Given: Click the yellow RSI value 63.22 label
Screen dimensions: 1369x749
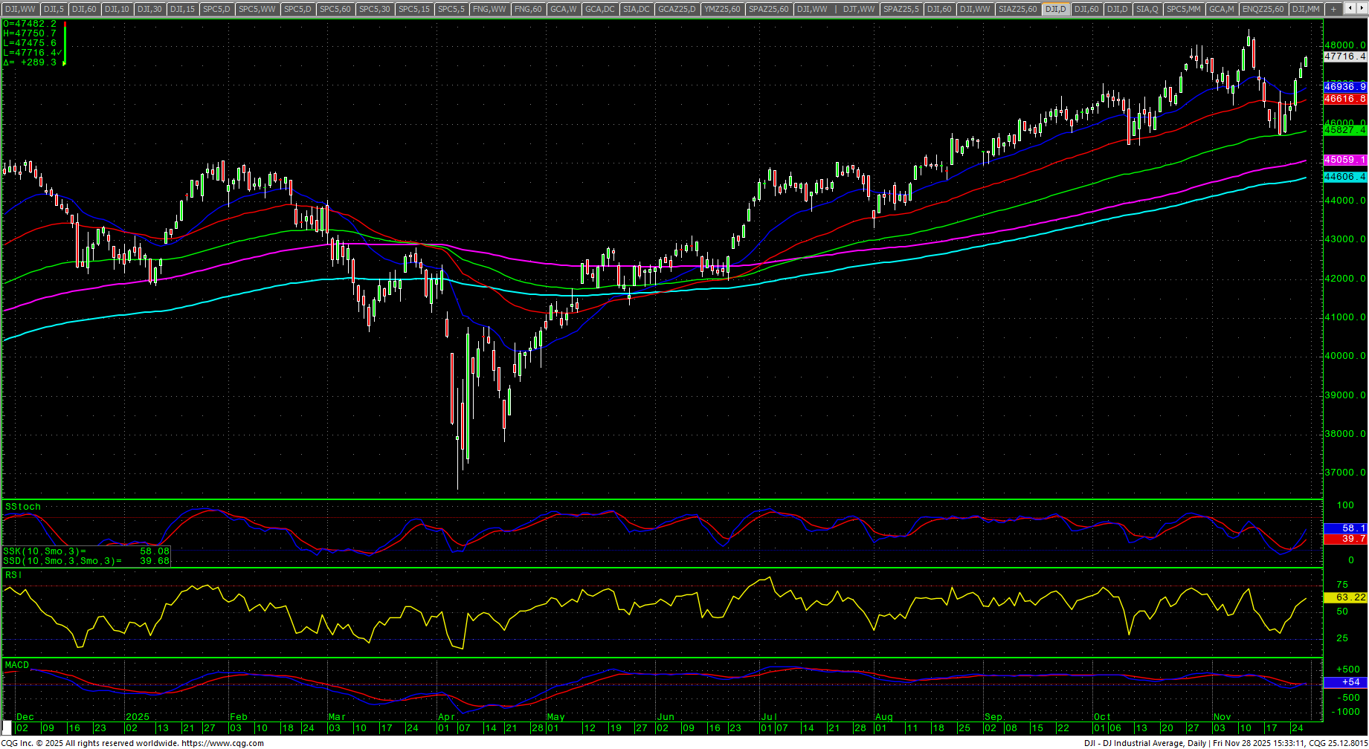Looking at the screenshot, I should pyautogui.click(x=1344, y=597).
